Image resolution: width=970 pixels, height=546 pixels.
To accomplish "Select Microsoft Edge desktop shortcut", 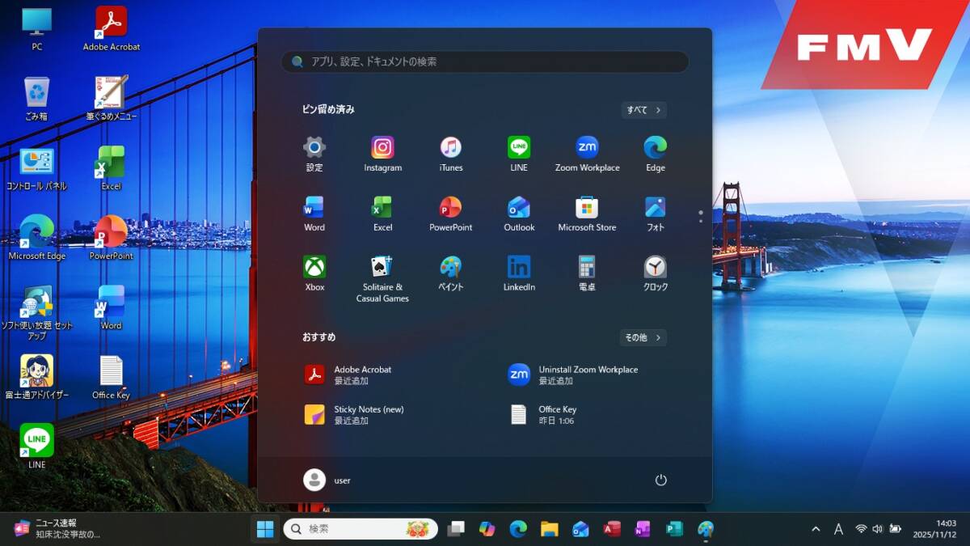I will [x=36, y=238].
